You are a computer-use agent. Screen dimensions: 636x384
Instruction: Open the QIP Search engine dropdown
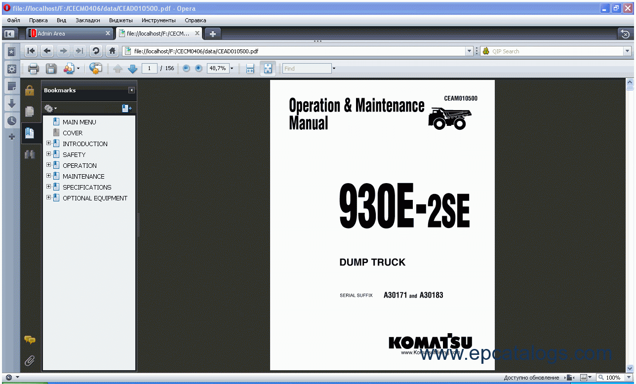tap(628, 51)
